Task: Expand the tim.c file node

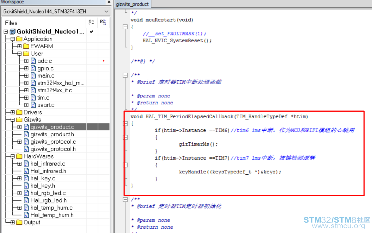Action: click(x=26, y=98)
